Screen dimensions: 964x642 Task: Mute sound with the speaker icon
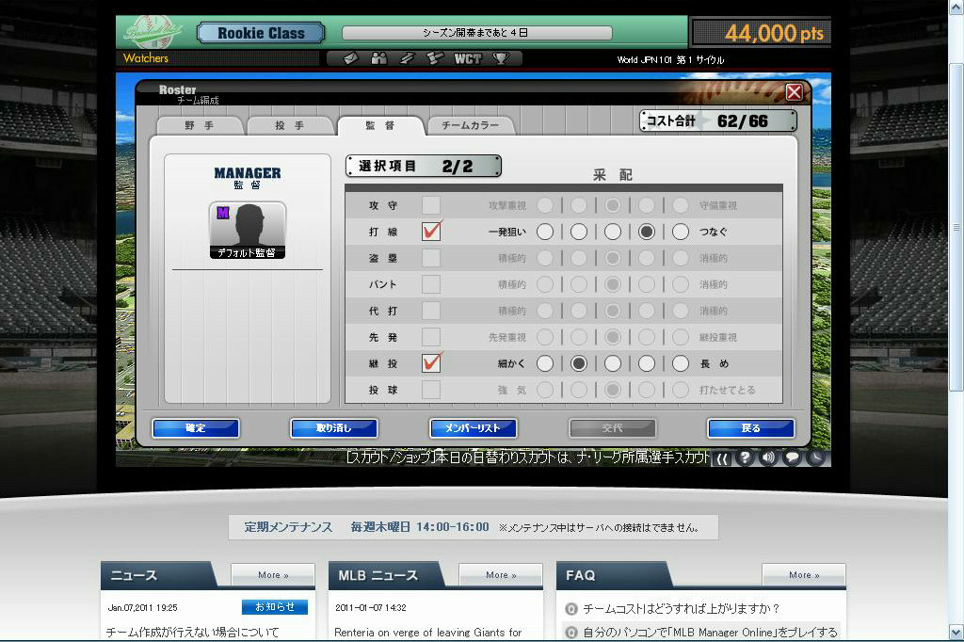pos(768,457)
